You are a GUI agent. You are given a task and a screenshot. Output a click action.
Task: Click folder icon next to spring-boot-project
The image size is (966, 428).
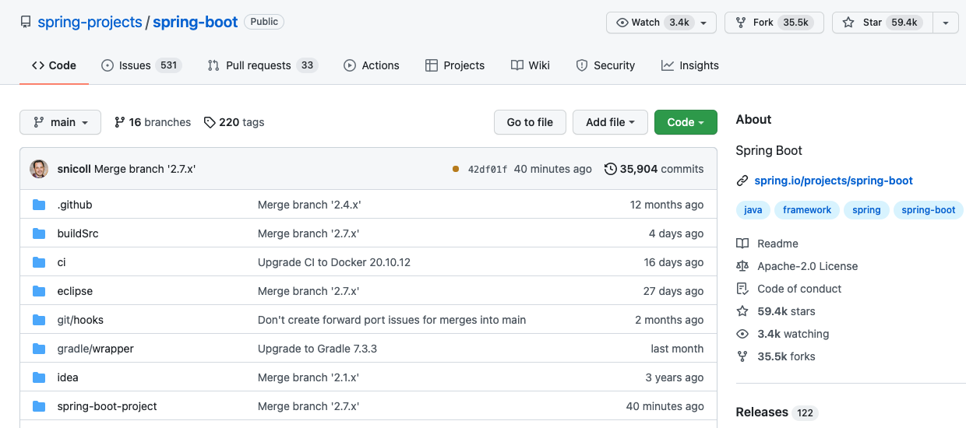coord(39,406)
